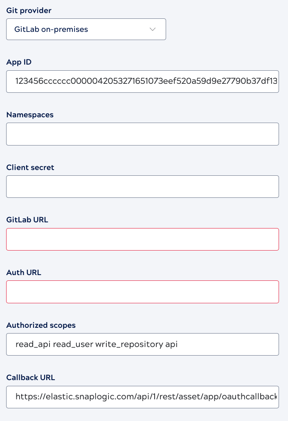The width and height of the screenshot is (288, 421).
Task: Click the Callback URL value field
Action: (x=142, y=397)
